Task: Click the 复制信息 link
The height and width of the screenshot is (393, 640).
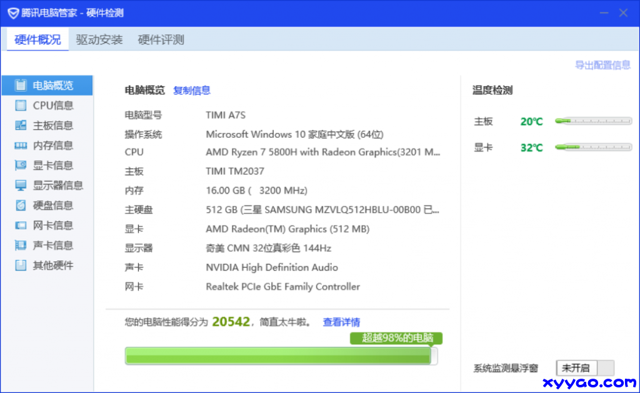Action: (192, 90)
